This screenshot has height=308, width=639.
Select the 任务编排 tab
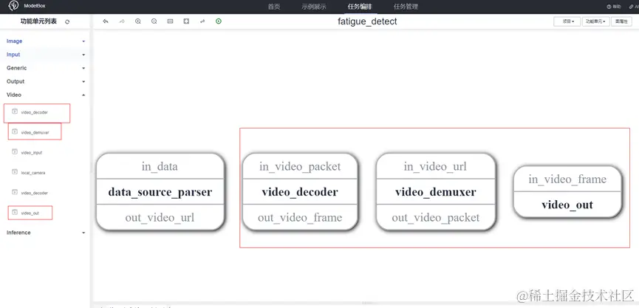pos(360,7)
